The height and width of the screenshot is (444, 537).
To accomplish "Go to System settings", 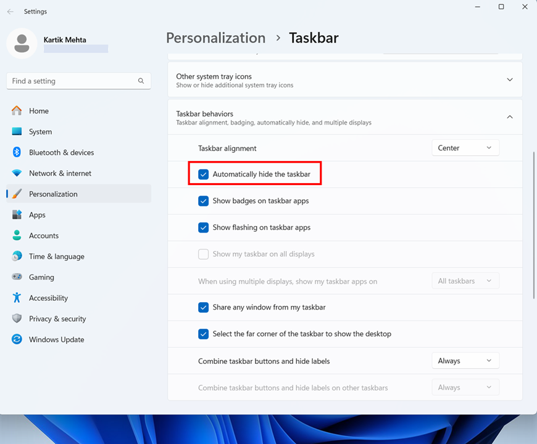I will coord(79,132).
